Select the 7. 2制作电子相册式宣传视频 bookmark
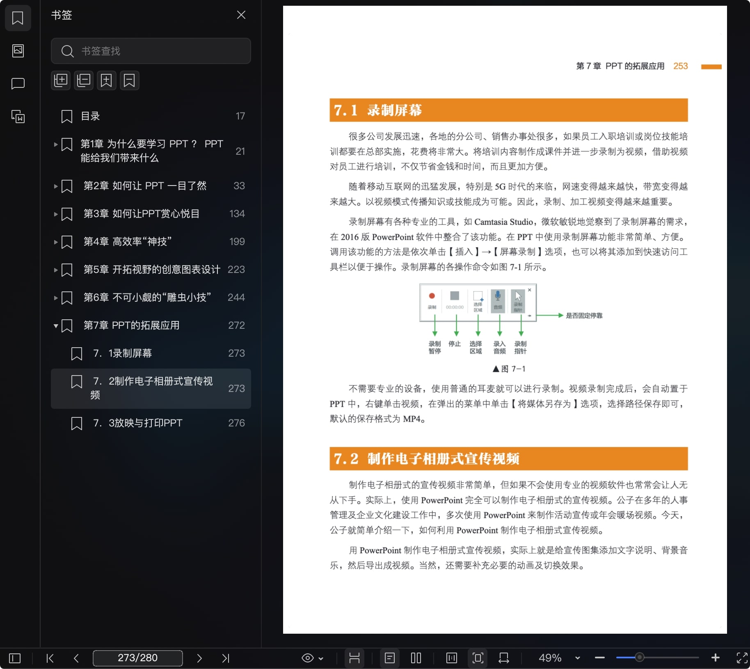750x669 pixels. click(151, 388)
